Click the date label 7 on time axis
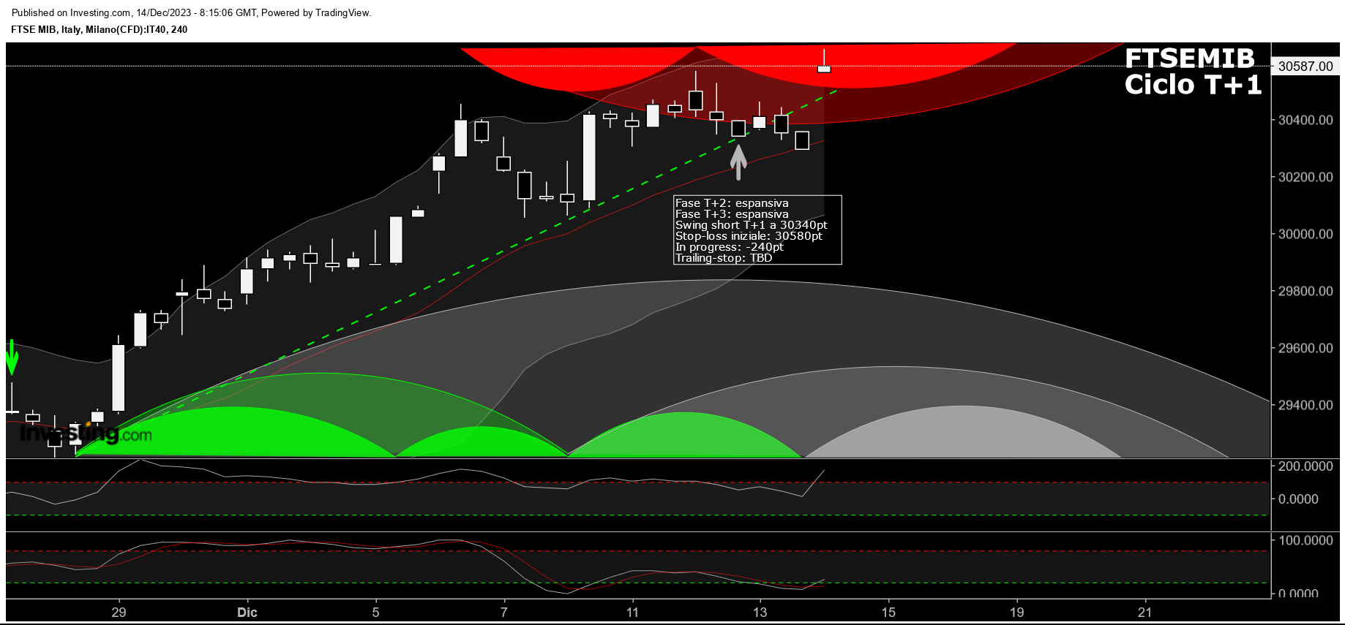 pyautogui.click(x=504, y=612)
